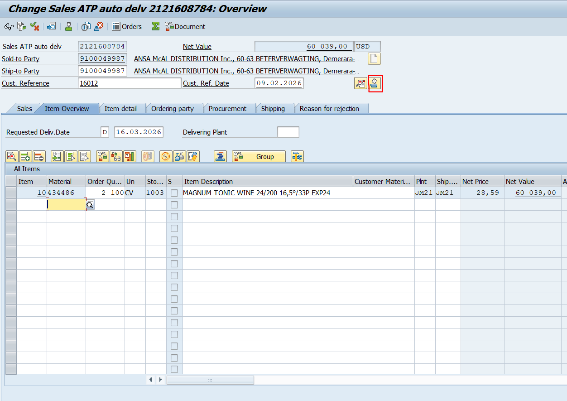This screenshot has height=401, width=567.
Task: Click the flask configuration icon
Action: (x=179, y=156)
